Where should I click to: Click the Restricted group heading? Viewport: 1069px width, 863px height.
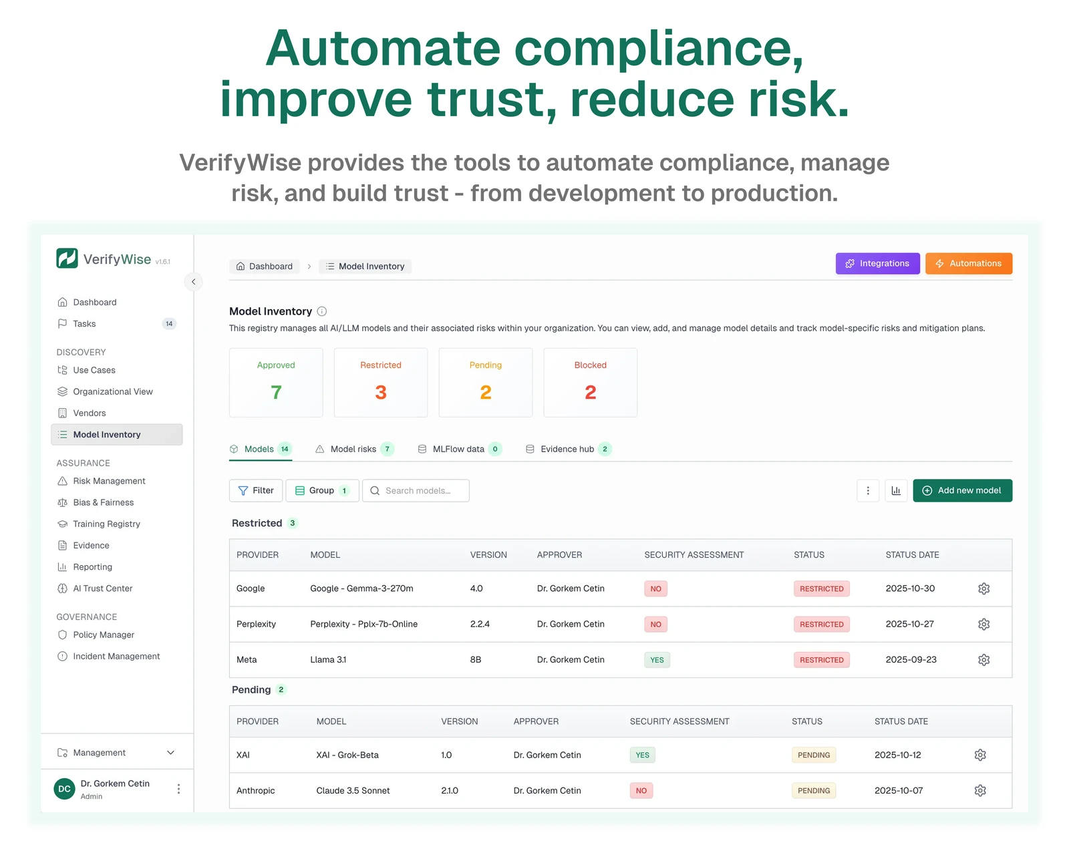pyautogui.click(x=257, y=523)
